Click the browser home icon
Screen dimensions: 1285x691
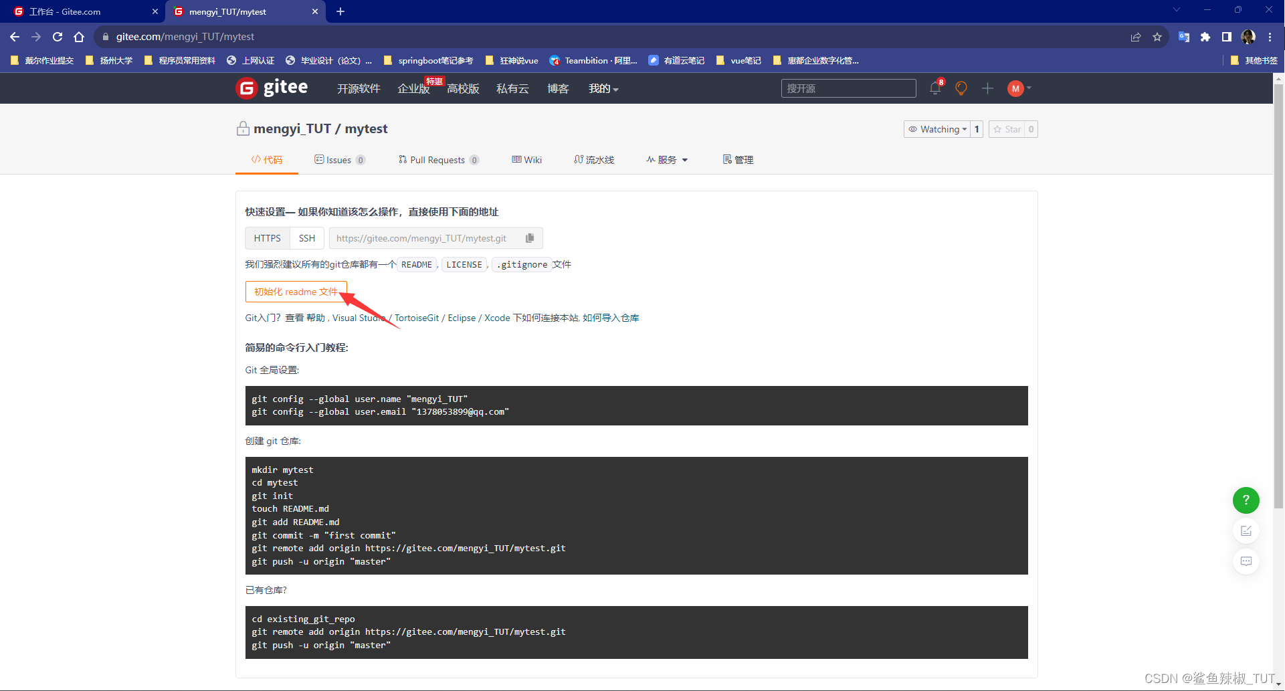[x=79, y=37]
